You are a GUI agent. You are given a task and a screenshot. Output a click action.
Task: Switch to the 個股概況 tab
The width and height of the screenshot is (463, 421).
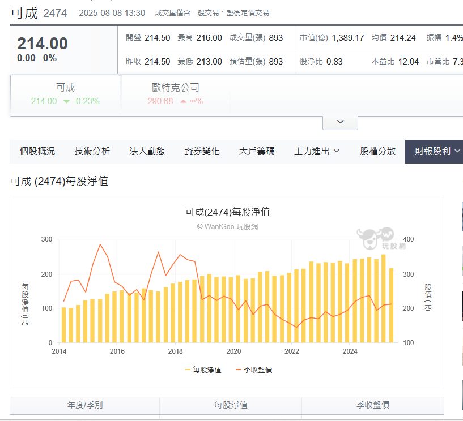(37, 151)
